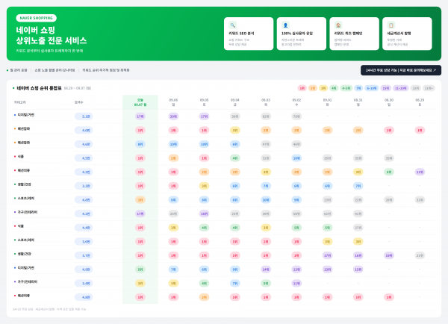Click 3위 in today column of 3.4만 row
The height and width of the screenshot is (324, 448).
140,283
